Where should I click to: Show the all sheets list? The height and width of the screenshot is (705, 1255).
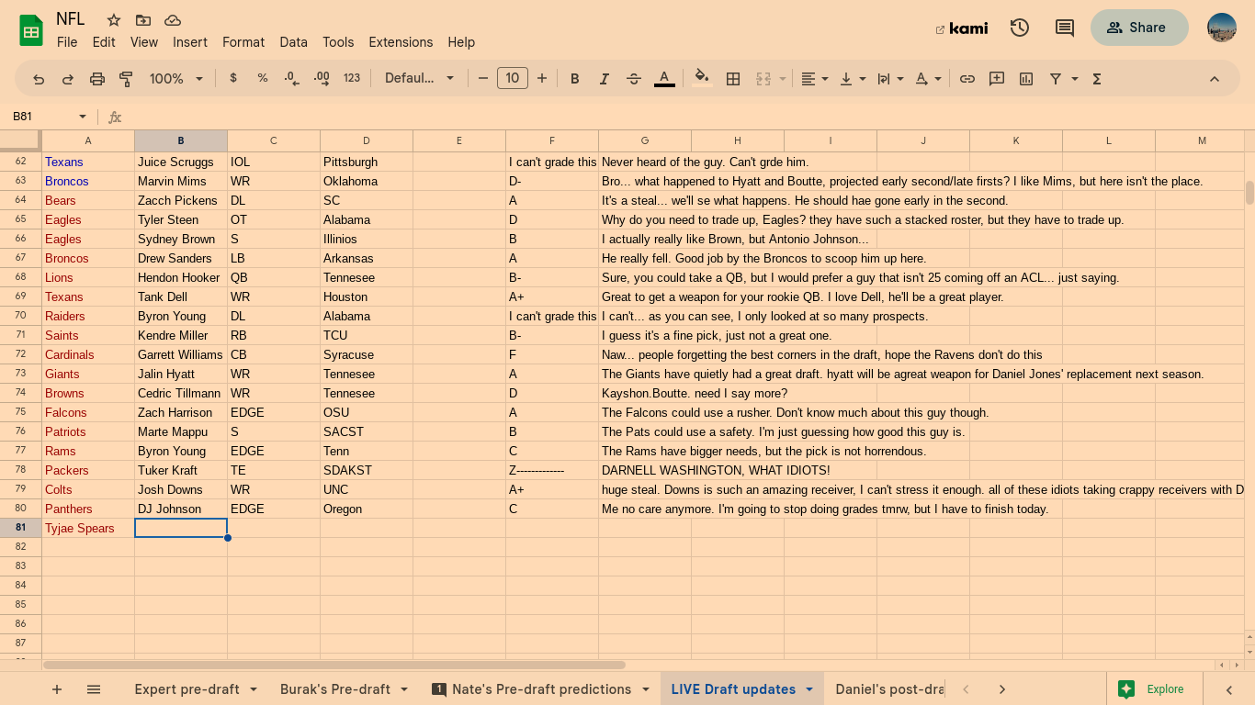[94, 689]
